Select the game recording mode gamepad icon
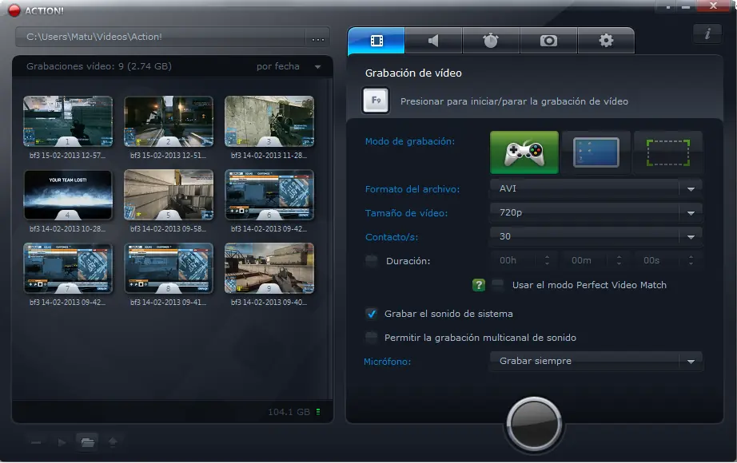Image resolution: width=737 pixels, height=463 pixels. point(524,152)
